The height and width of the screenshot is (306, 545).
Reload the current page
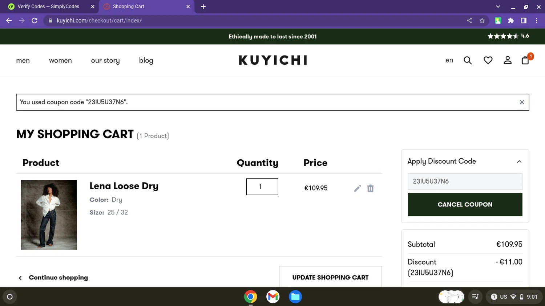point(35,21)
